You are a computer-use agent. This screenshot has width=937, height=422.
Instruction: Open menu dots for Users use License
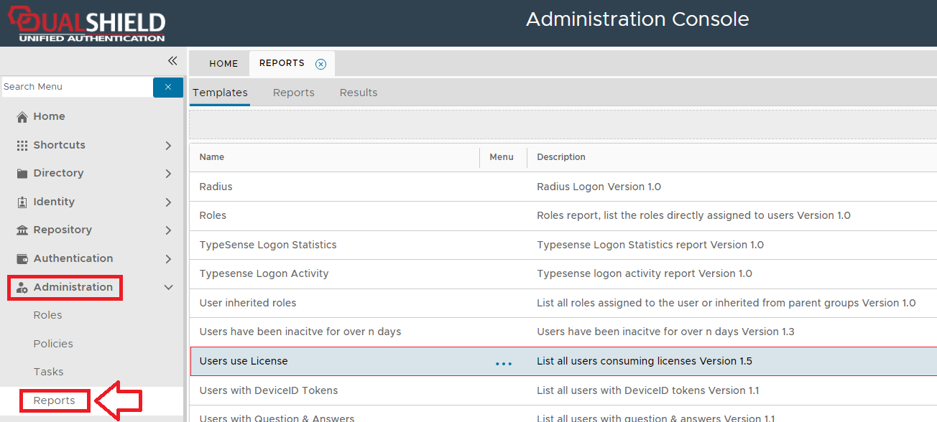[504, 363]
